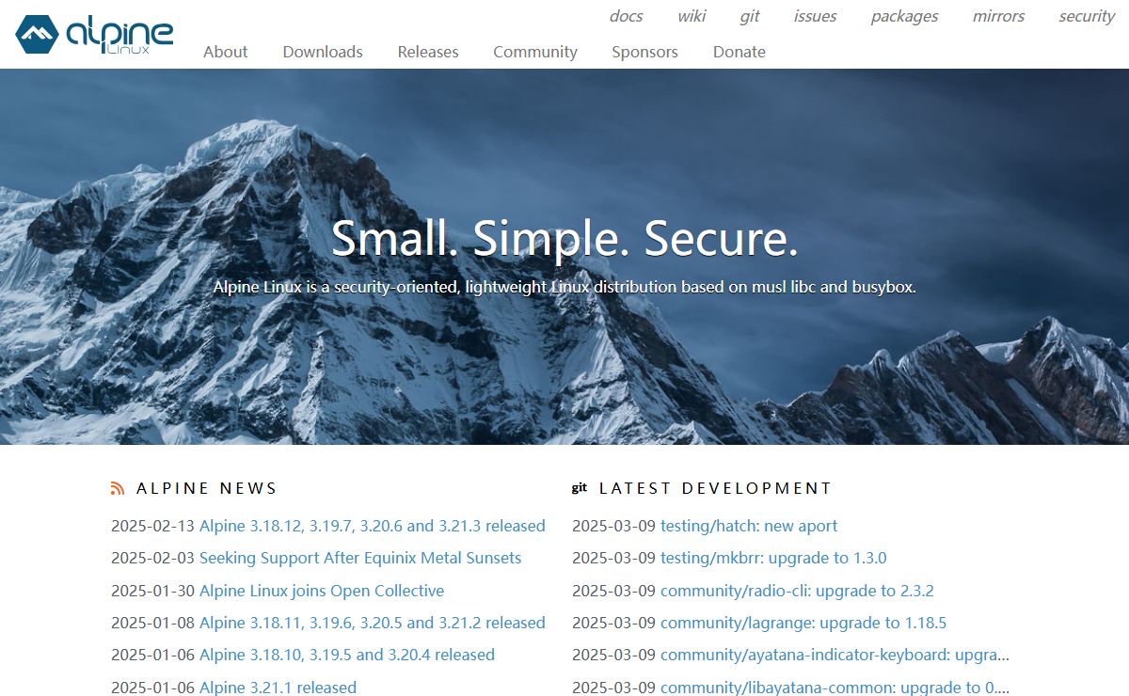Click the 2025-02-13 news date
1129x696 pixels.
(153, 526)
